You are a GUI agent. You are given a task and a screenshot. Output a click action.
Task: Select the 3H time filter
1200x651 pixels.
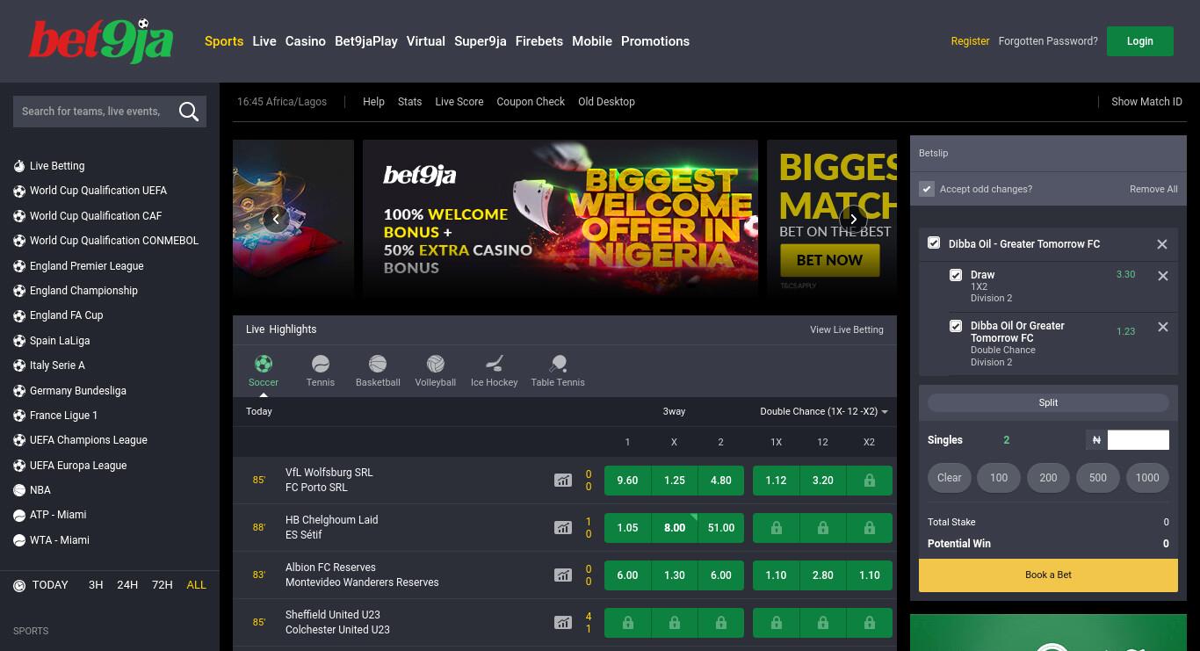(96, 585)
